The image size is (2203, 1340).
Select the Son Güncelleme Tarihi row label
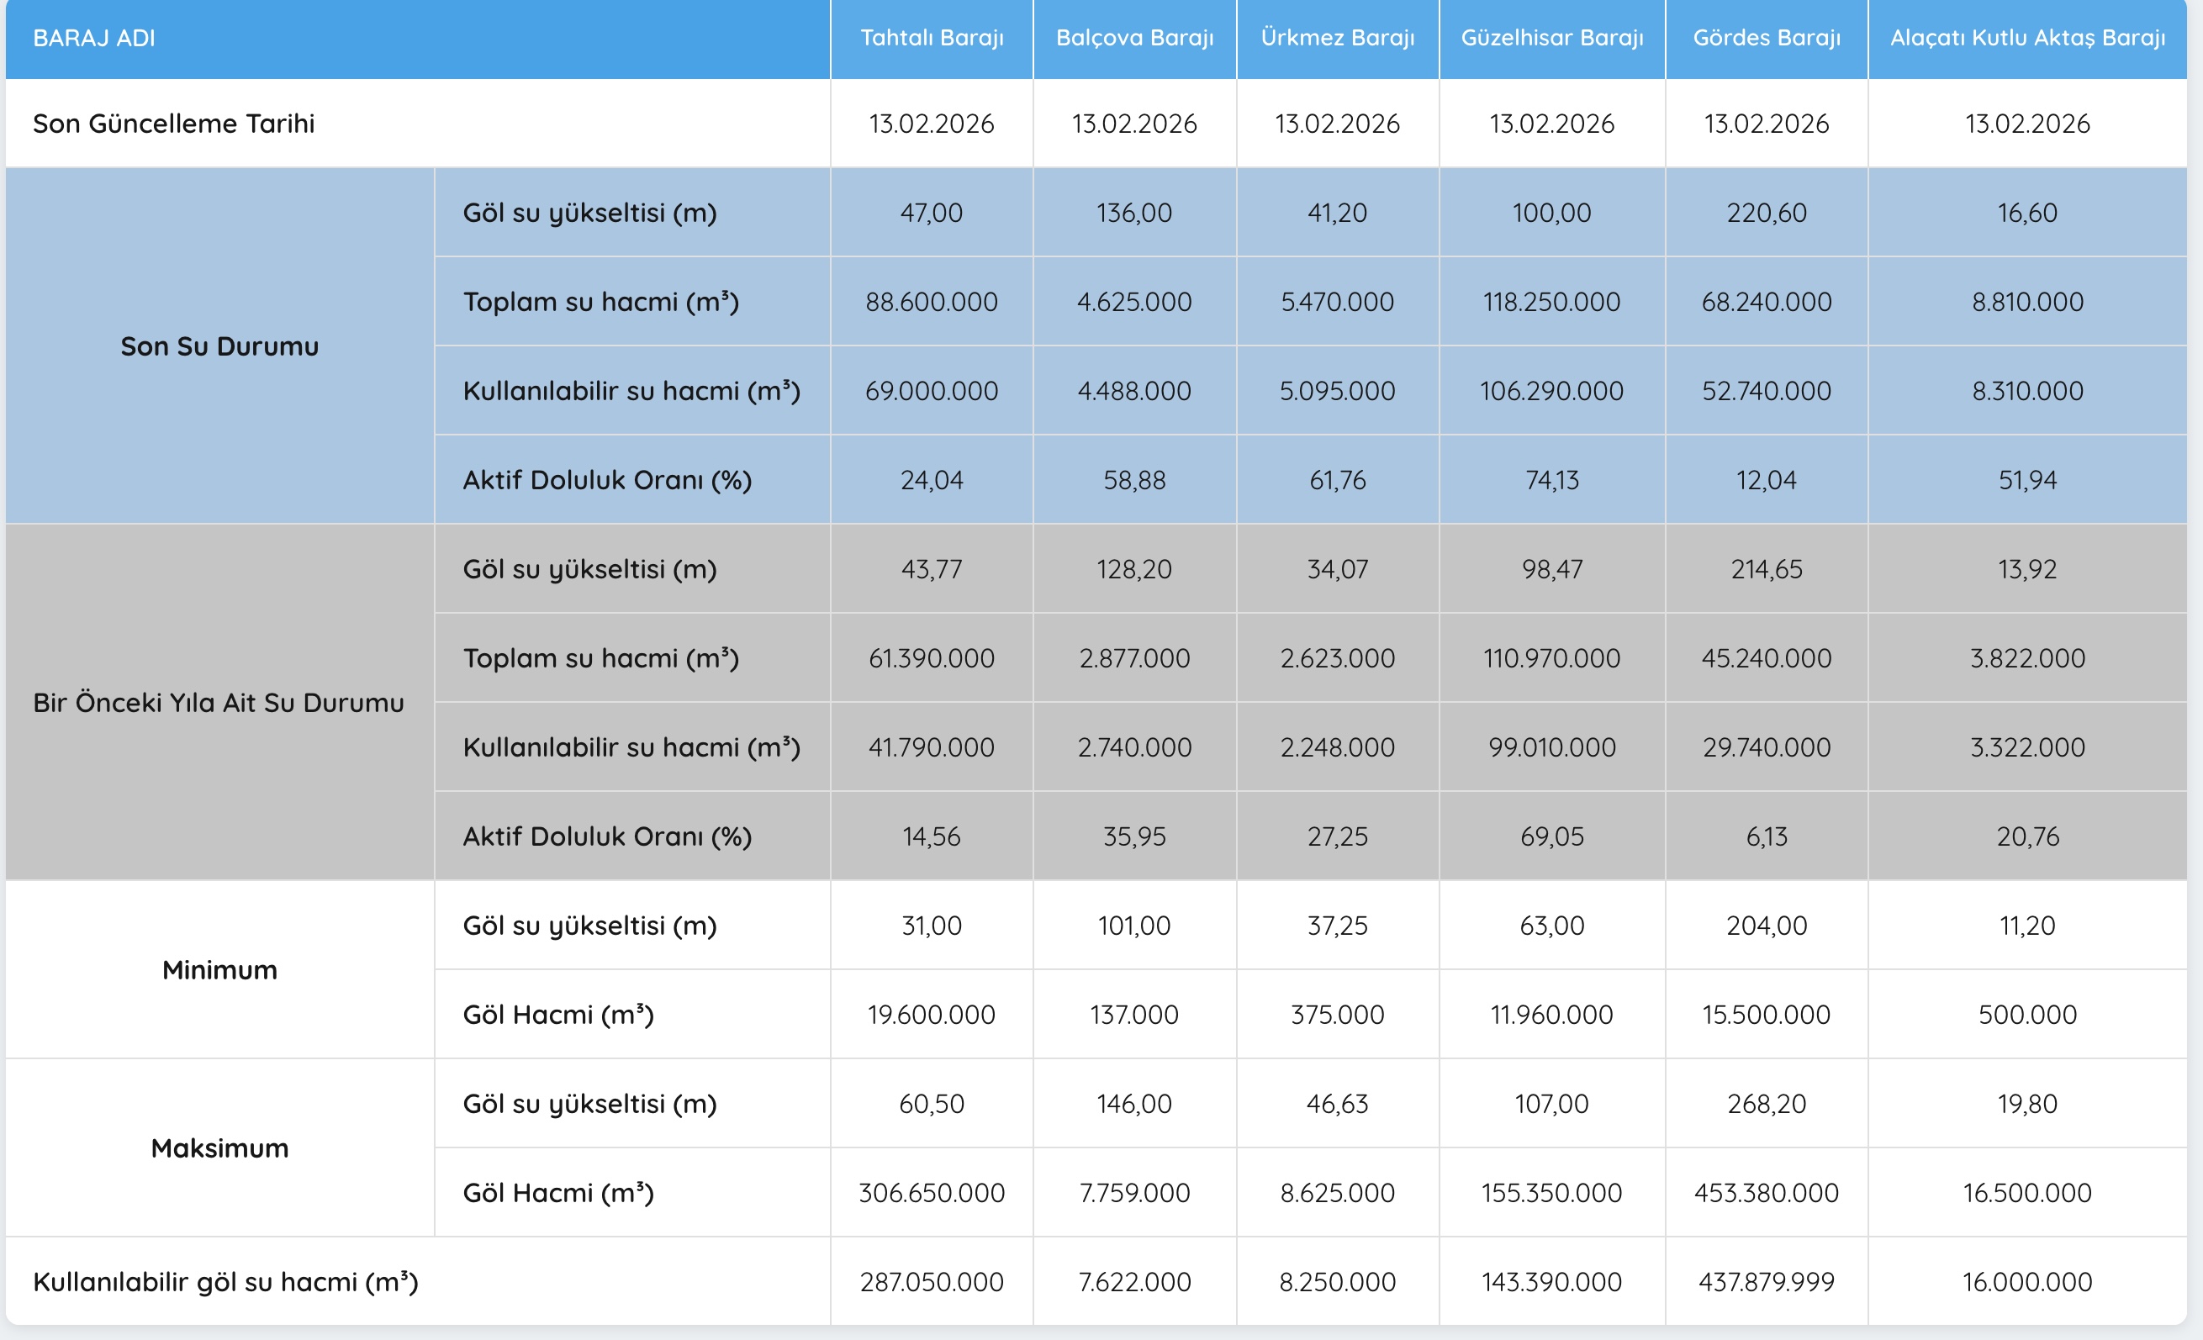[x=173, y=124]
